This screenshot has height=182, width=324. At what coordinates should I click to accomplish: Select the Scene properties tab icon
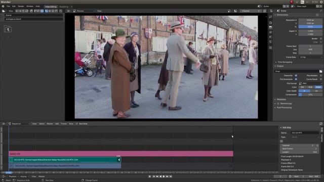(x=271, y=37)
